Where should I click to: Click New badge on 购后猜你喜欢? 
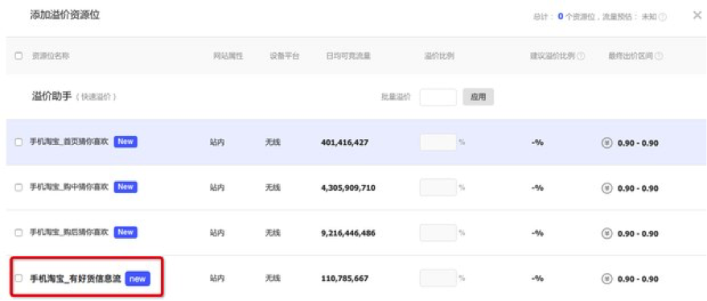click(x=125, y=232)
